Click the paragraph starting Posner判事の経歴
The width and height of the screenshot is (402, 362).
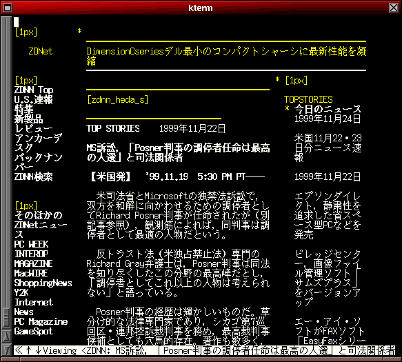pyautogui.click(x=178, y=327)
